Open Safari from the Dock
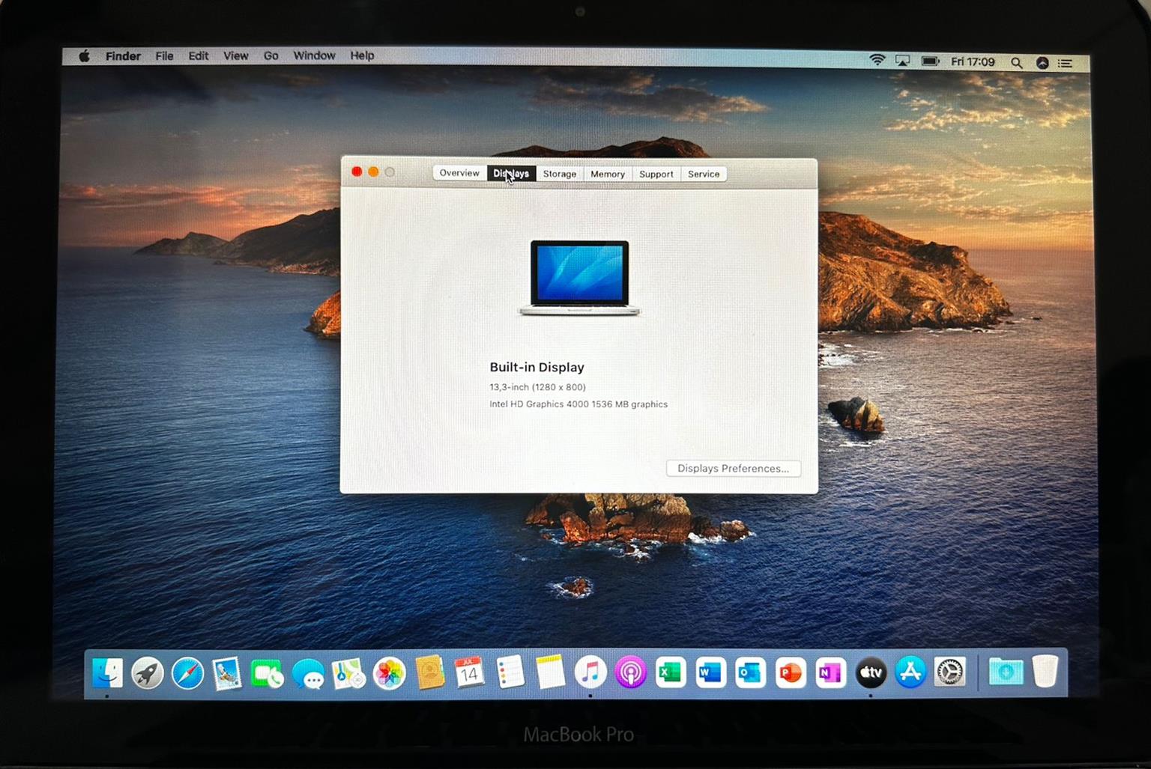Image resolution: width=1151 pixels, height=769 pixels. [x=187, y=673]
